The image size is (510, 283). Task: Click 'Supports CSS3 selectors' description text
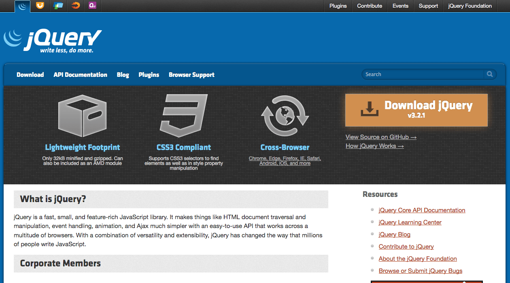(x=184, y=163)
